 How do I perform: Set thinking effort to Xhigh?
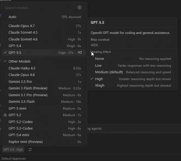click(x=132, y=86)
